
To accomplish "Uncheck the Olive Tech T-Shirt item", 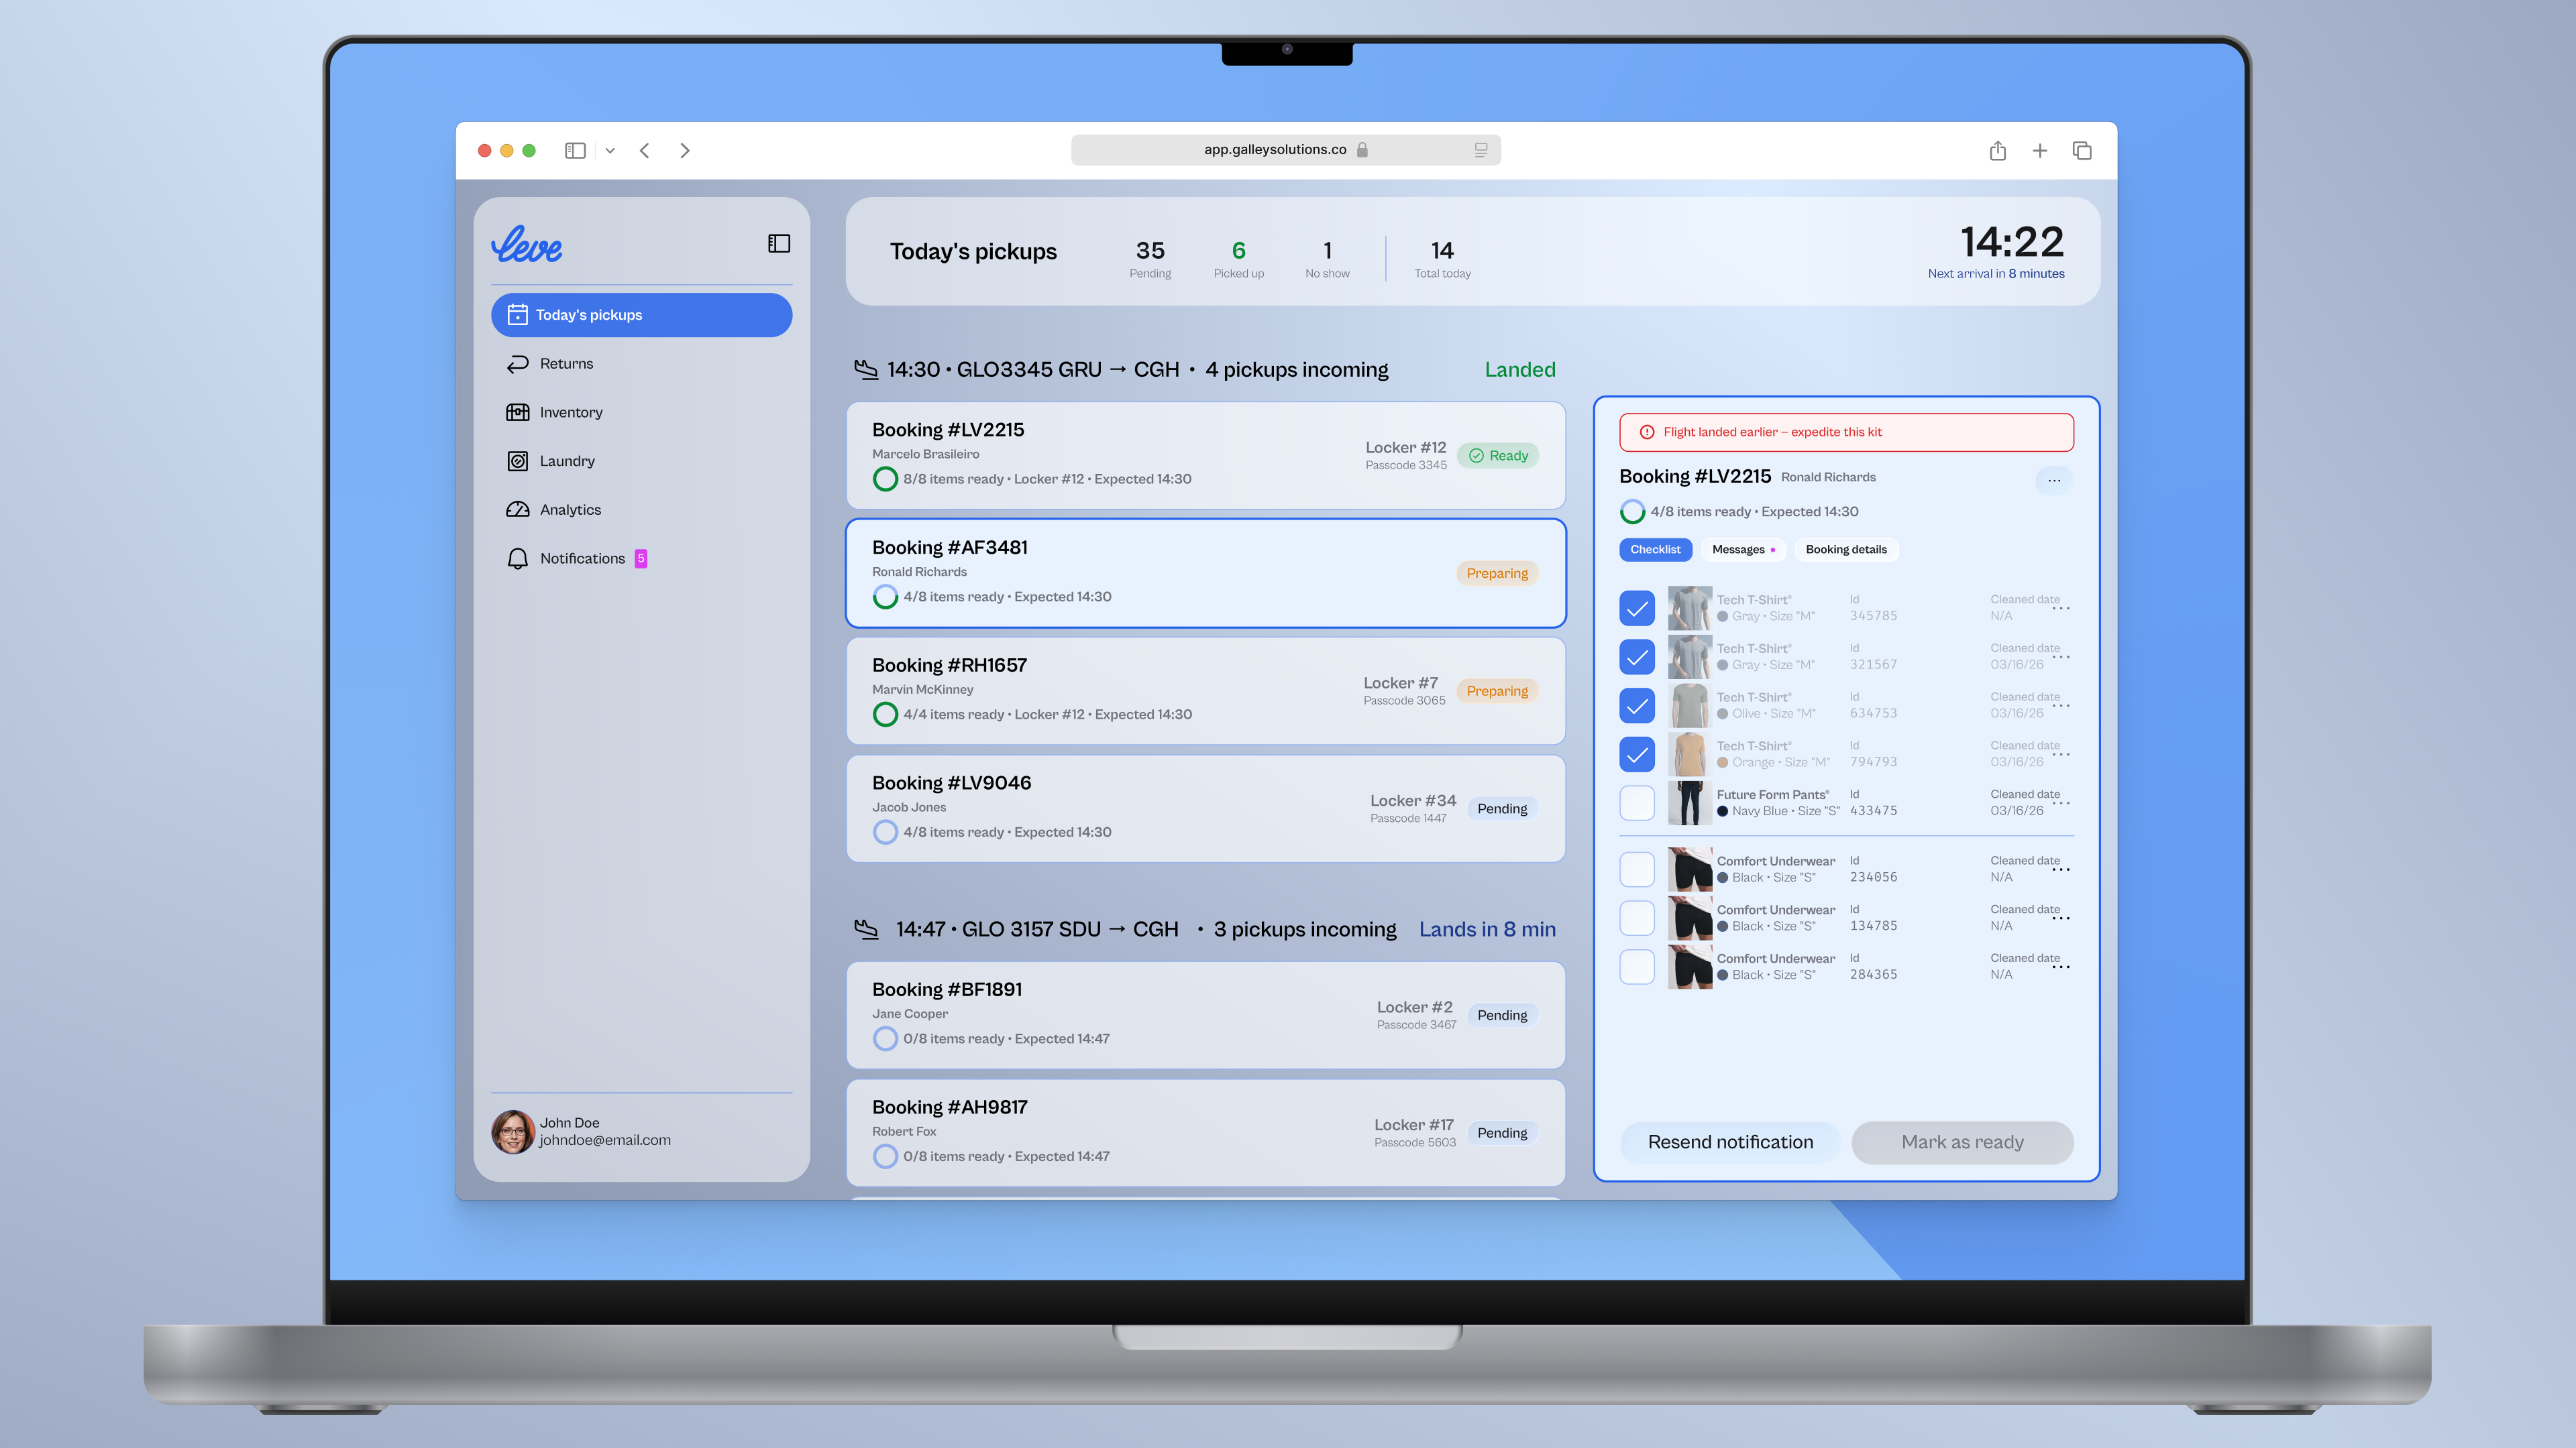I will tap(1637, 705).
